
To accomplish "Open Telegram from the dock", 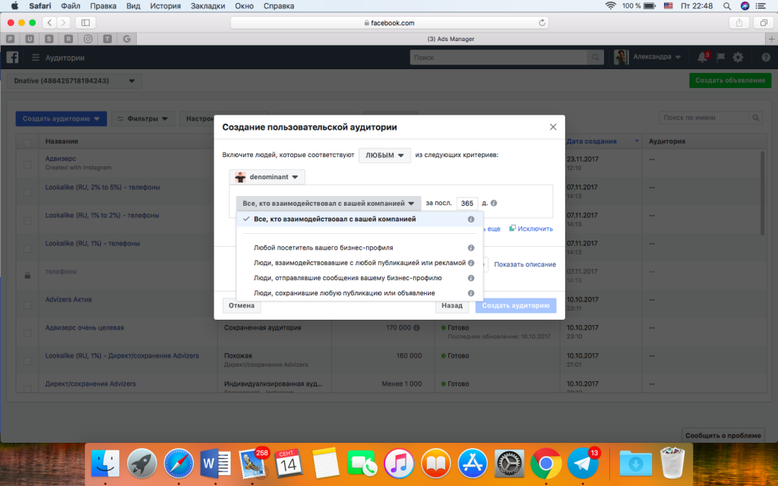I will [x=583, y=462].
